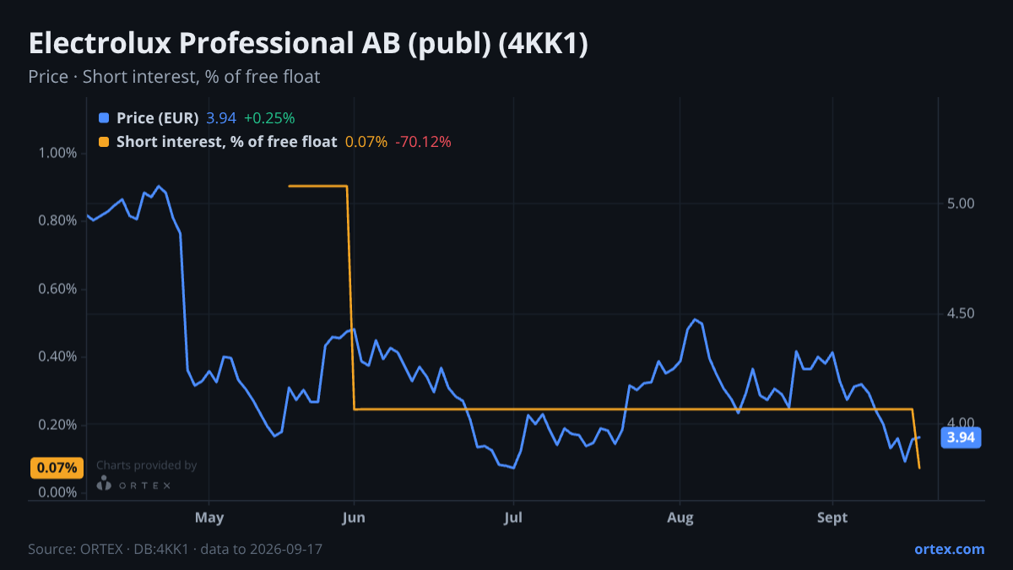The image size is (1013, 570).
Task: Click the ORTEX logo icon
Action: pyautogui.click(x=104, y=484)
